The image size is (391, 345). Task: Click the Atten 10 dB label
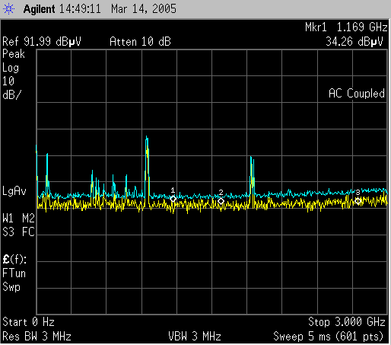click(x=140, y=42)
